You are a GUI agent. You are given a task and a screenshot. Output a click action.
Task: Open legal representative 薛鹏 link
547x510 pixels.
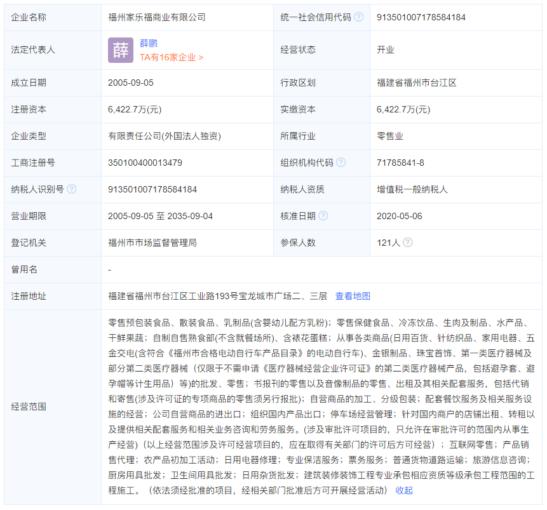[149, 43]
